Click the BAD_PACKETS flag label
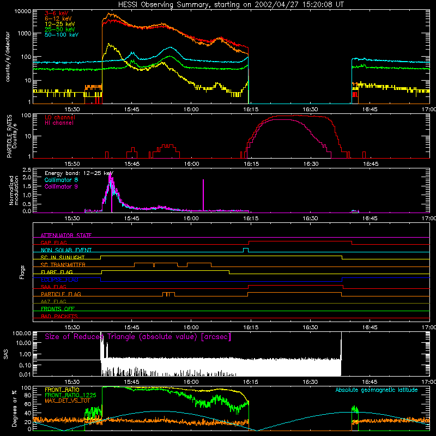The height and width of the screenshot is (436, 436). (59, 316)
